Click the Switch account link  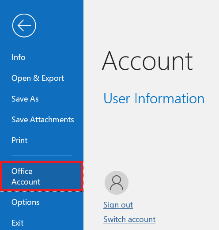129,219
